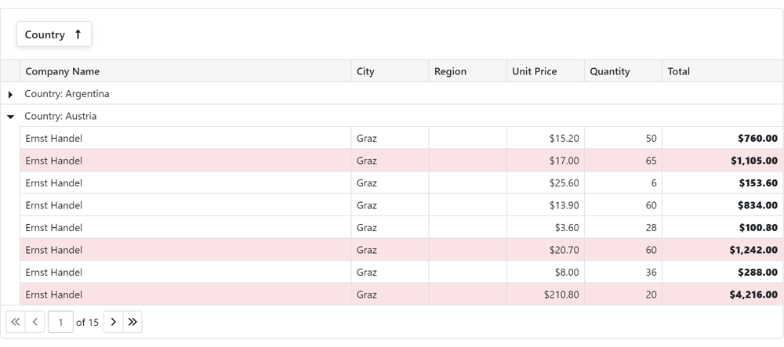Click the page number input field
Viewport: 784px width, 347px height.
click(60, 322)
